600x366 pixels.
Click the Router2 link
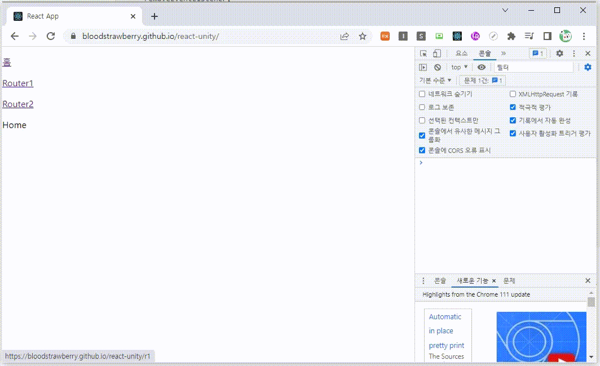[18, 104]
